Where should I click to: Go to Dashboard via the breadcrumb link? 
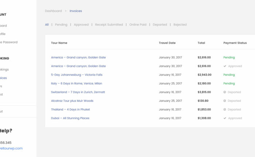[53, 11]
